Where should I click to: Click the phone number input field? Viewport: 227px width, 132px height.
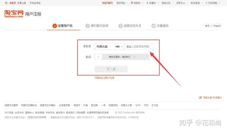[x=139, y=46]
